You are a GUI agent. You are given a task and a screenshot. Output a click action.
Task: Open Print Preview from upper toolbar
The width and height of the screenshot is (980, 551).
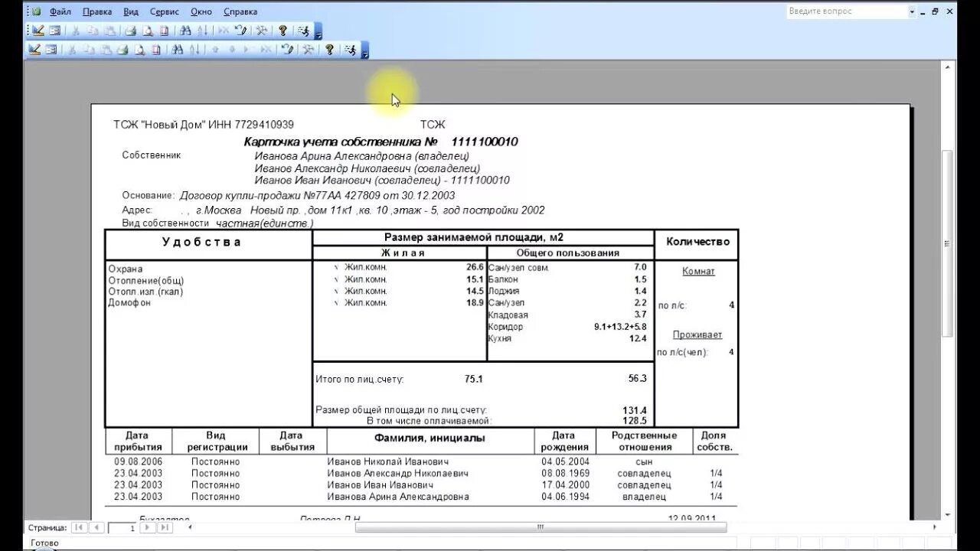coord(147,31)
